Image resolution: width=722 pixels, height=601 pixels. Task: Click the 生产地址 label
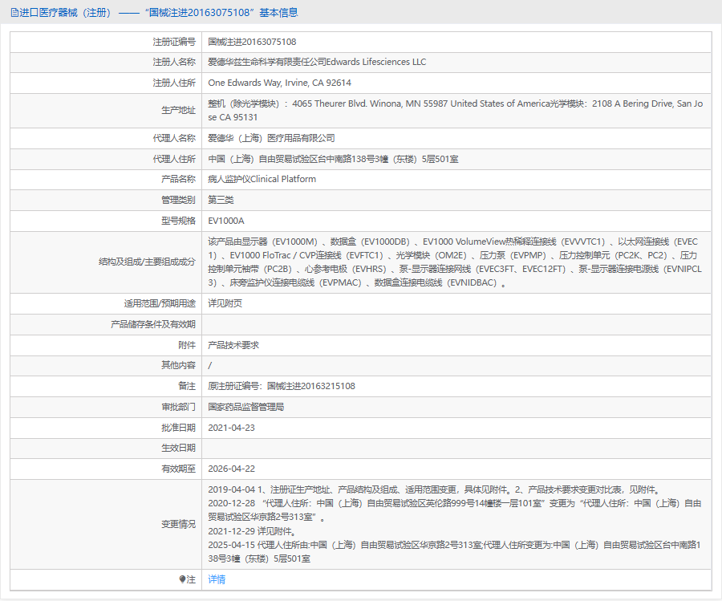178,111
